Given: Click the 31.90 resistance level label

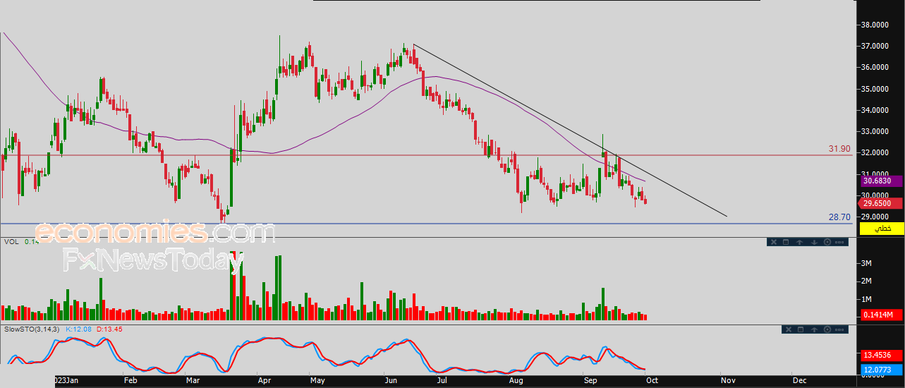Looking at the screenshot, I should click(x=839, y=149).
